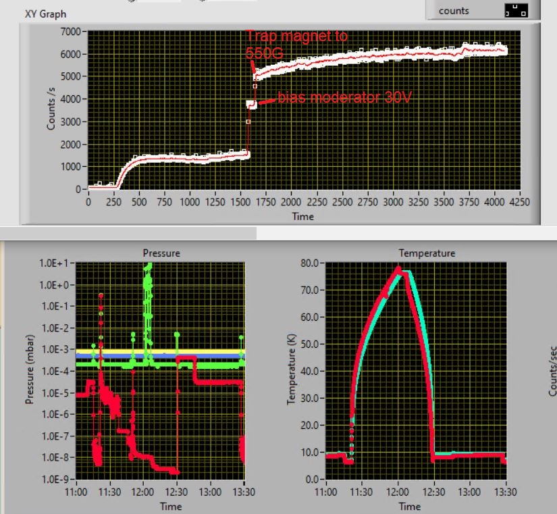The width and height of the screenshot is (557, 514).
Task: Click the 1500 x-axis tick label
Action: tap(240, 202)
